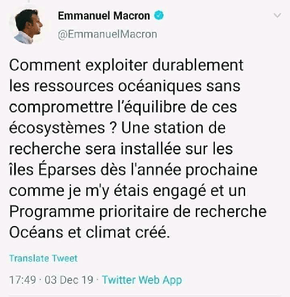Click 'Programme prioritaire de recherche' text

pyautogui.click(x=138, y=212)
